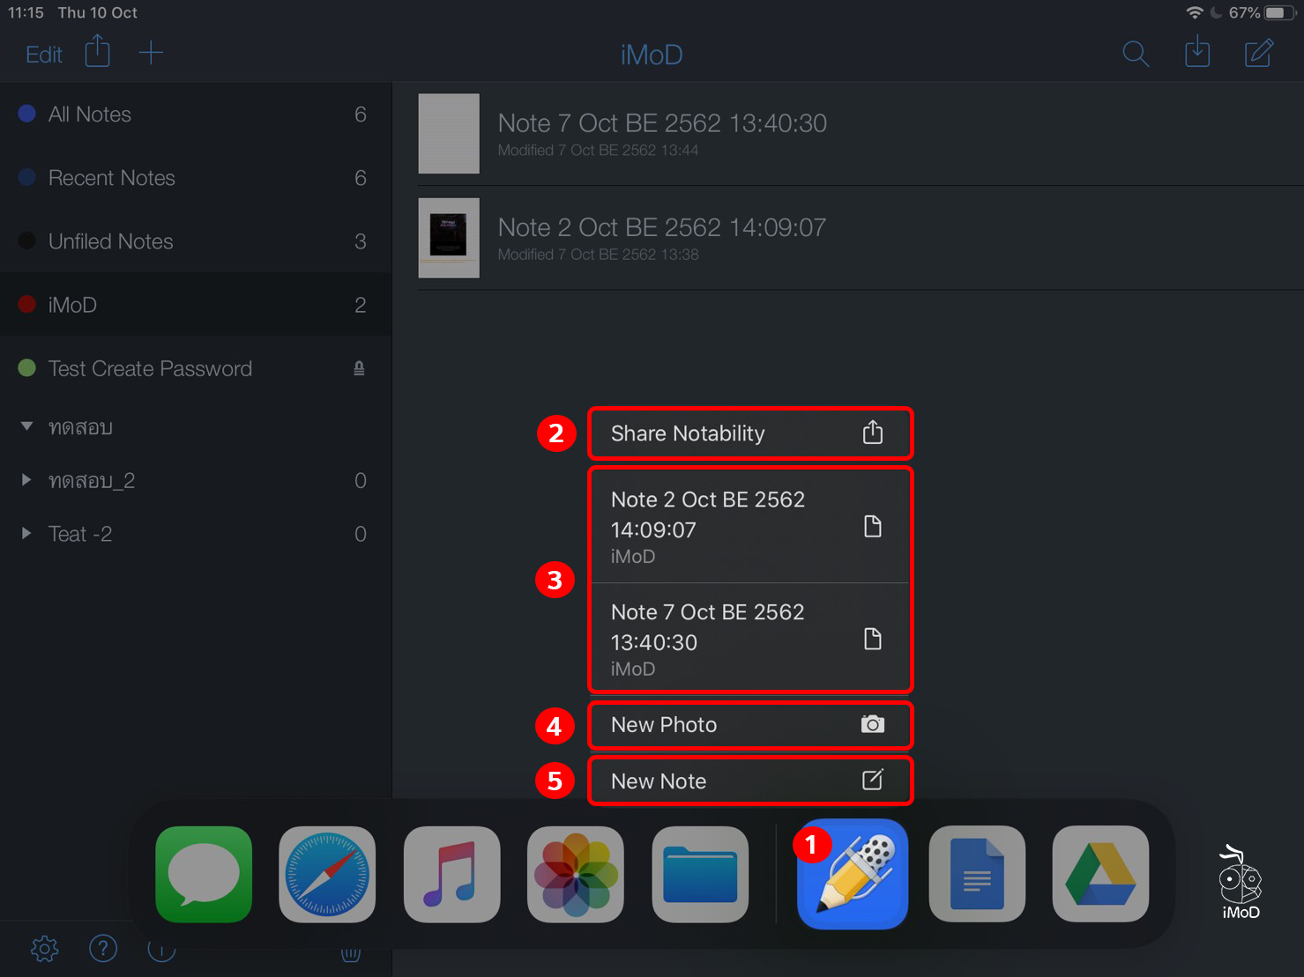Tap the lock icon on Test Create Password

tap(358, 368)
